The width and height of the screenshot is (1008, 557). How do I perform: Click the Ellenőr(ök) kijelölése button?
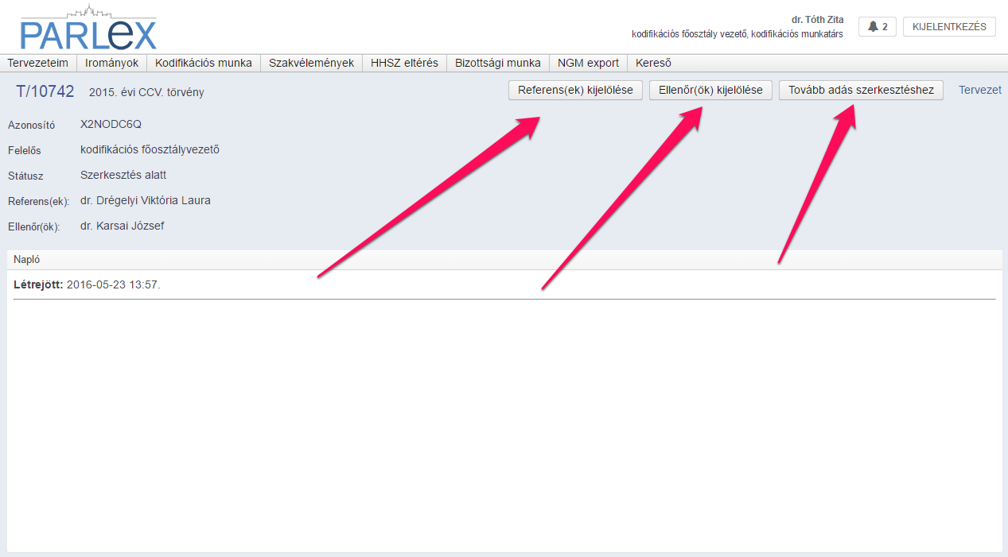pyautogui.click(x=710, y=90)
